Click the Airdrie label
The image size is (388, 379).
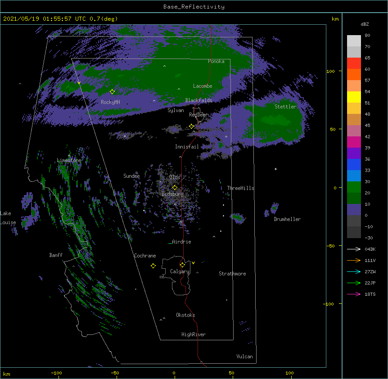(x=182, y=242)
